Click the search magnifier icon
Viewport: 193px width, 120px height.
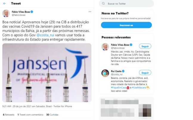(x=104, y=4)
